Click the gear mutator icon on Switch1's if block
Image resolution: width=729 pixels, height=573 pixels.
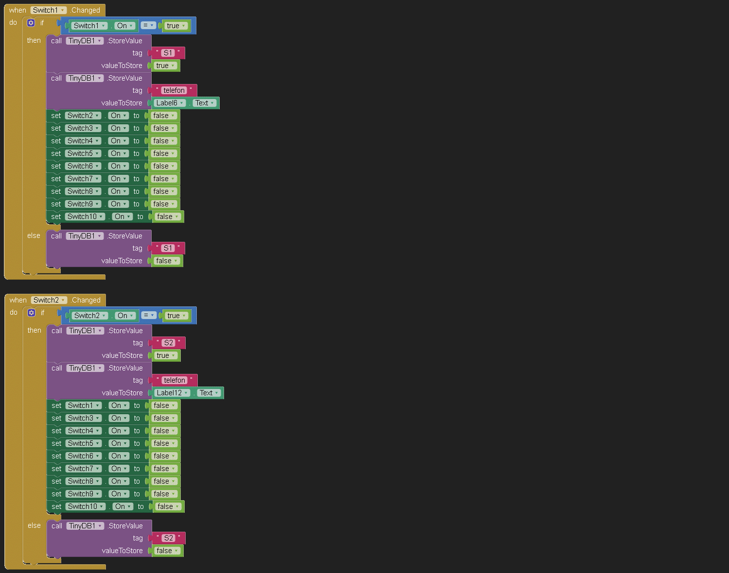31,23
